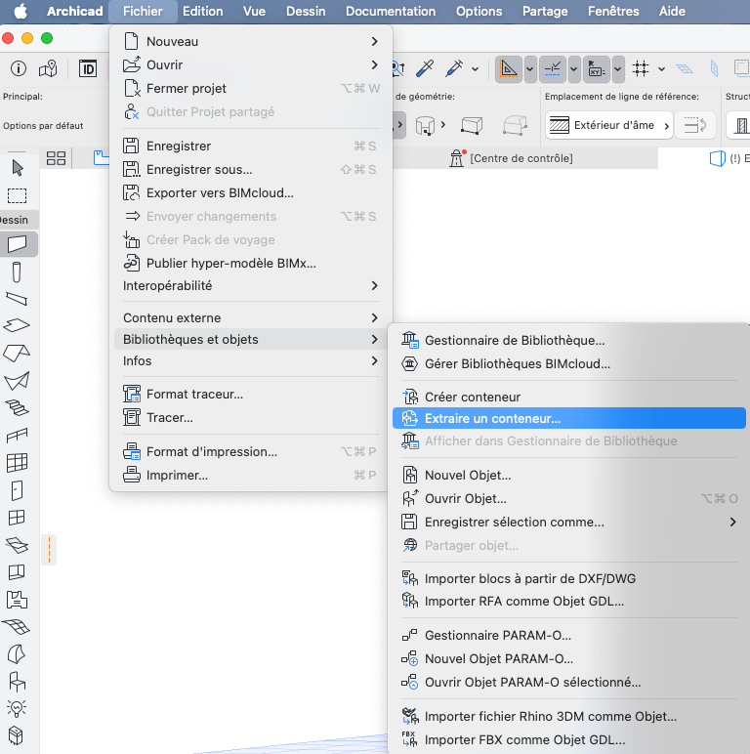Screen dimensions: 750x754
Task: Toggle guide lines in the toolbar
Action: click(x=509, y=69)
